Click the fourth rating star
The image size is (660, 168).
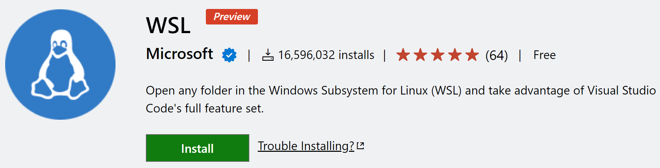(455, 55)
